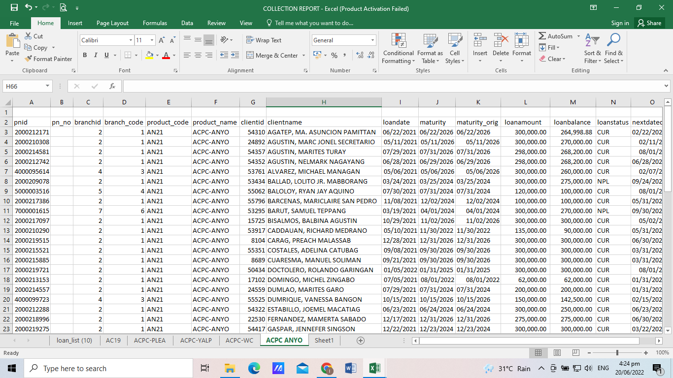Click the Name Box showing H66
Image resolution: width=673 pixels, height=378 pixels.
[x=24, y=86]
